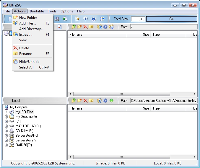Click the New file icon in main toolbar
The image size is (200, 168).
point(10,19)
